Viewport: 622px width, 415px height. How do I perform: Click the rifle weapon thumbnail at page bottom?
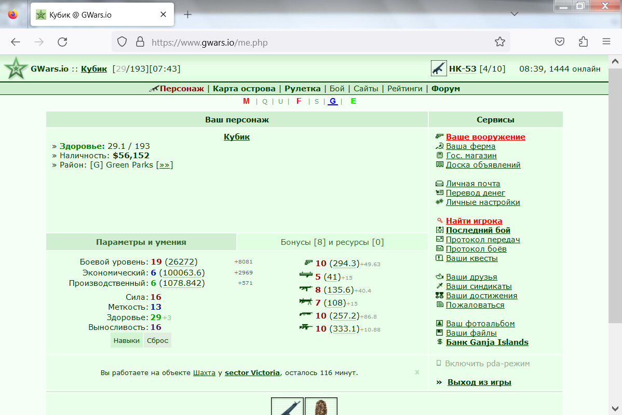[287, 406]
